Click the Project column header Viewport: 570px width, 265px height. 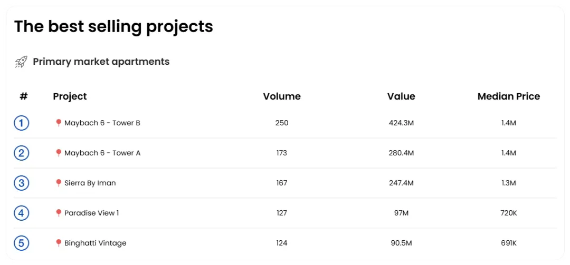pos(70,96)
